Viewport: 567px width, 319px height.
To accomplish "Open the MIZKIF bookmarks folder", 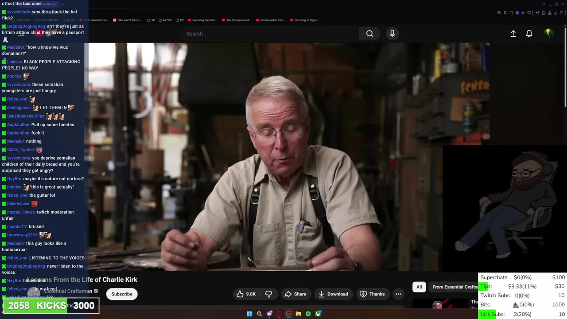I will (x=165, y=20).
